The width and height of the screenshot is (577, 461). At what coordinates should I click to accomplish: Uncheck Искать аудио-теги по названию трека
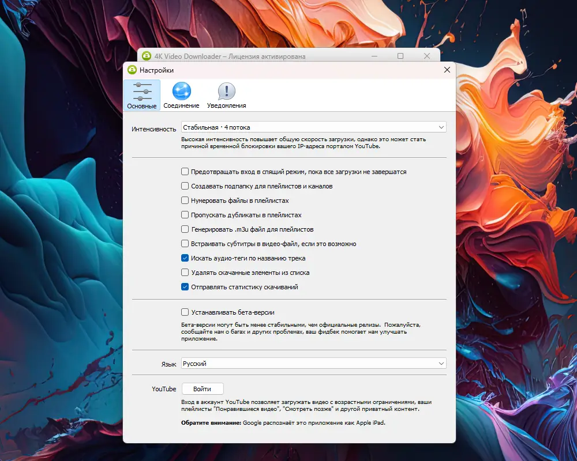tap(185, 258)
